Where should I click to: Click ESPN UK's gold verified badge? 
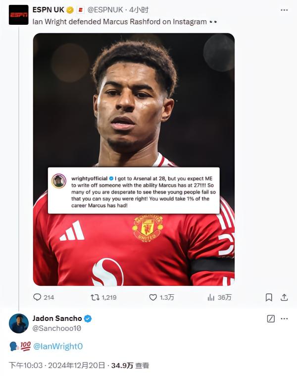pyautogui.click(x=70, y=10)
